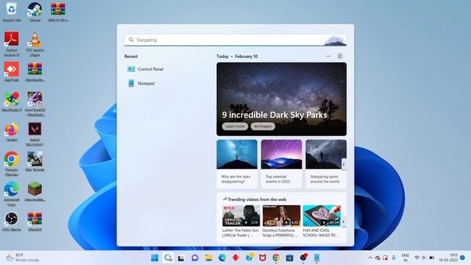The image size is (471, 265).
Task: Click the Stargazing search box
Action: tap(235, 40)
